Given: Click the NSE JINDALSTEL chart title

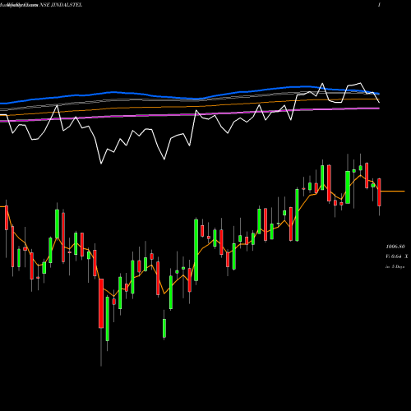Looking at the screenshot, I should tap(61, 5).
